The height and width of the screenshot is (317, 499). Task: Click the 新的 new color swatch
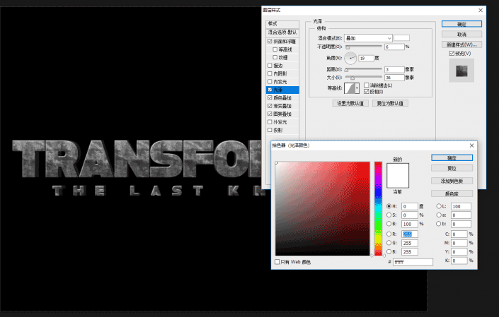pos(398,169)
